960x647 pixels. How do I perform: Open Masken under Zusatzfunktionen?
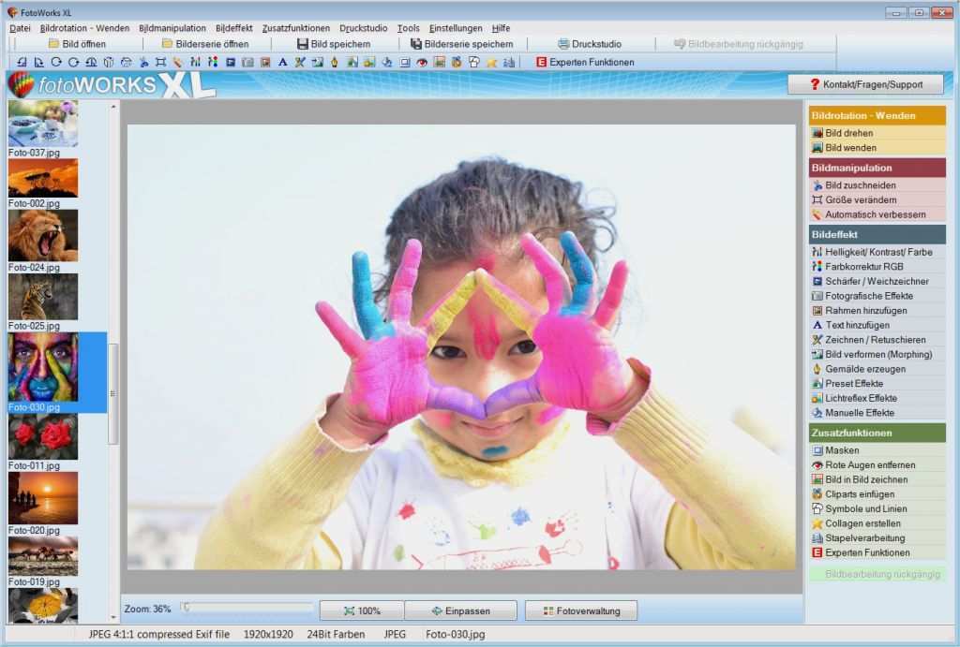(x=841, y=450)
